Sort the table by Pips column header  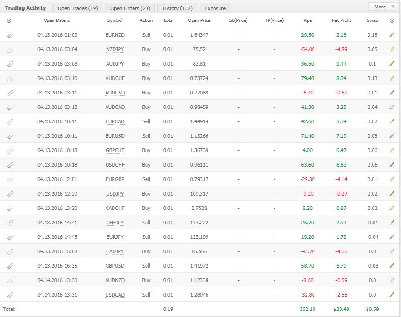(x=307, y=20)
